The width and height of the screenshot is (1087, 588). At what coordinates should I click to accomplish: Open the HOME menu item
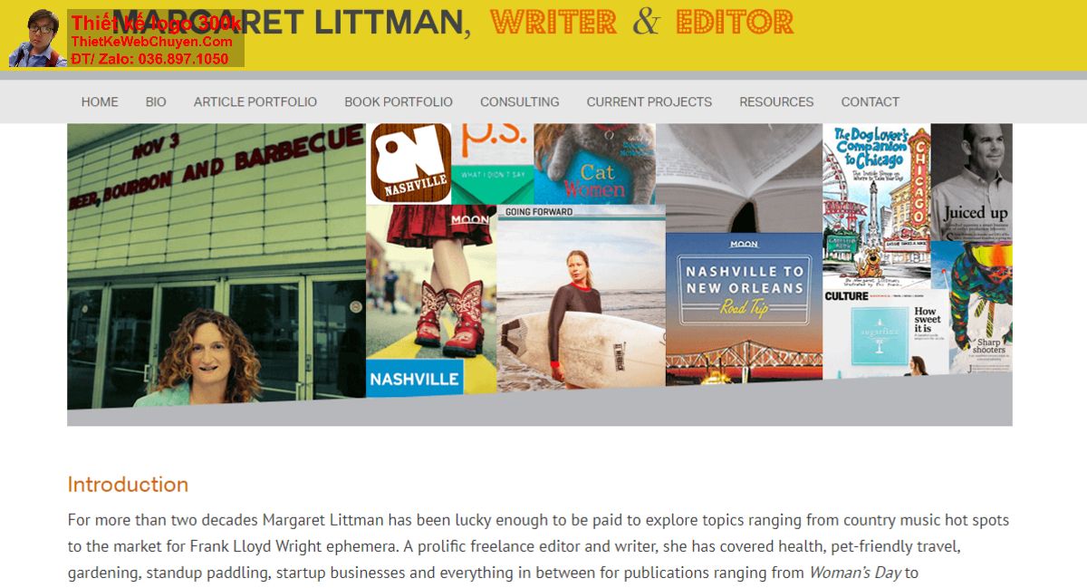pos(100,101)
